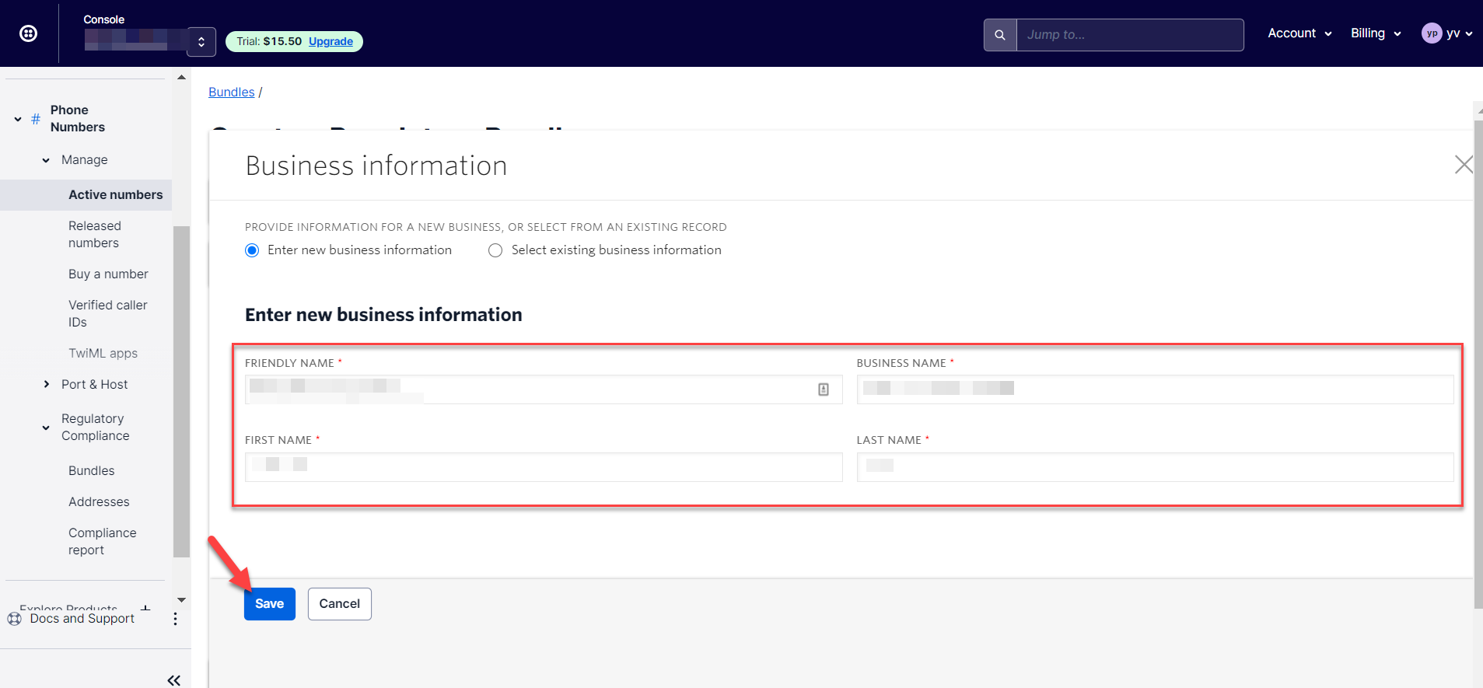Expand the Port & Host section

46,385
